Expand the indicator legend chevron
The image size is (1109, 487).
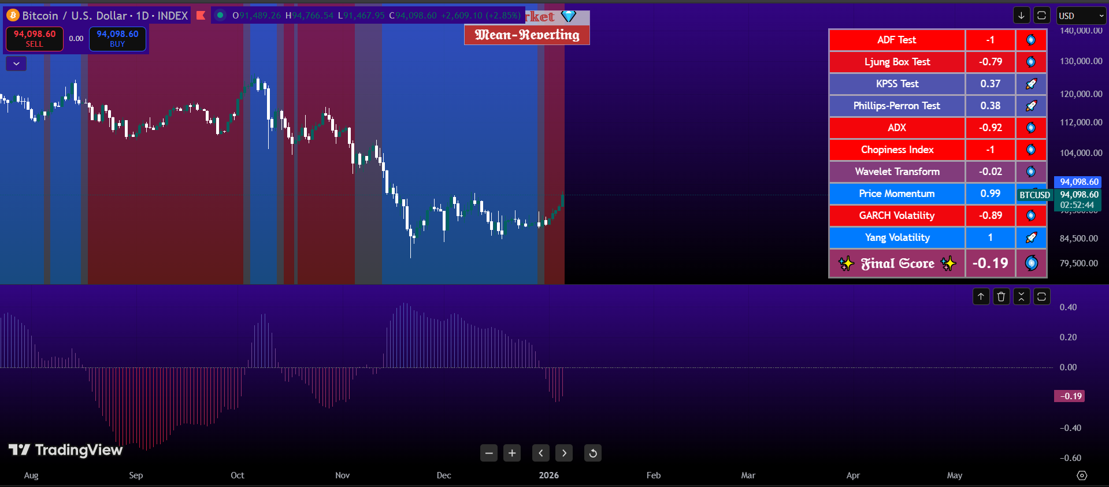[x=16, y=64]
